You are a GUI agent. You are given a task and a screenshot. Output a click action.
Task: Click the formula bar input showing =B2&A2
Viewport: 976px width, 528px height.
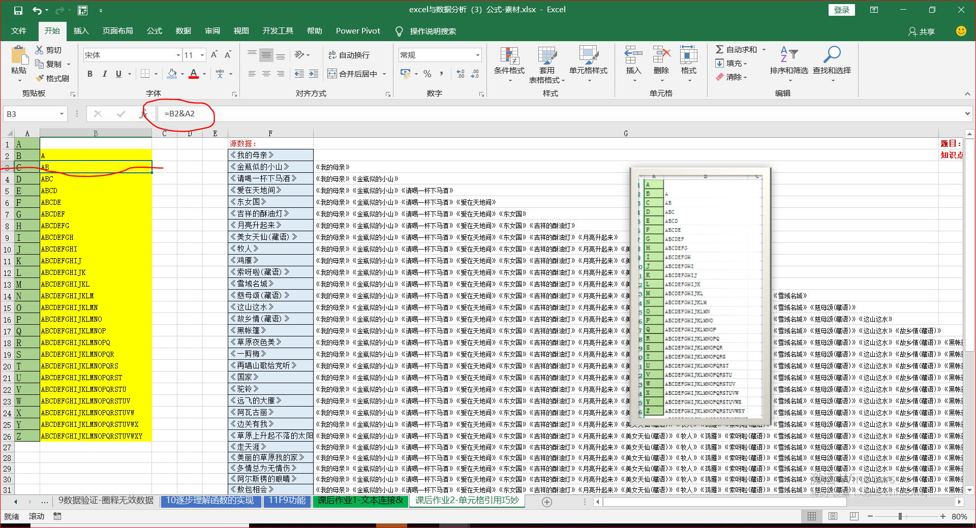559,114
